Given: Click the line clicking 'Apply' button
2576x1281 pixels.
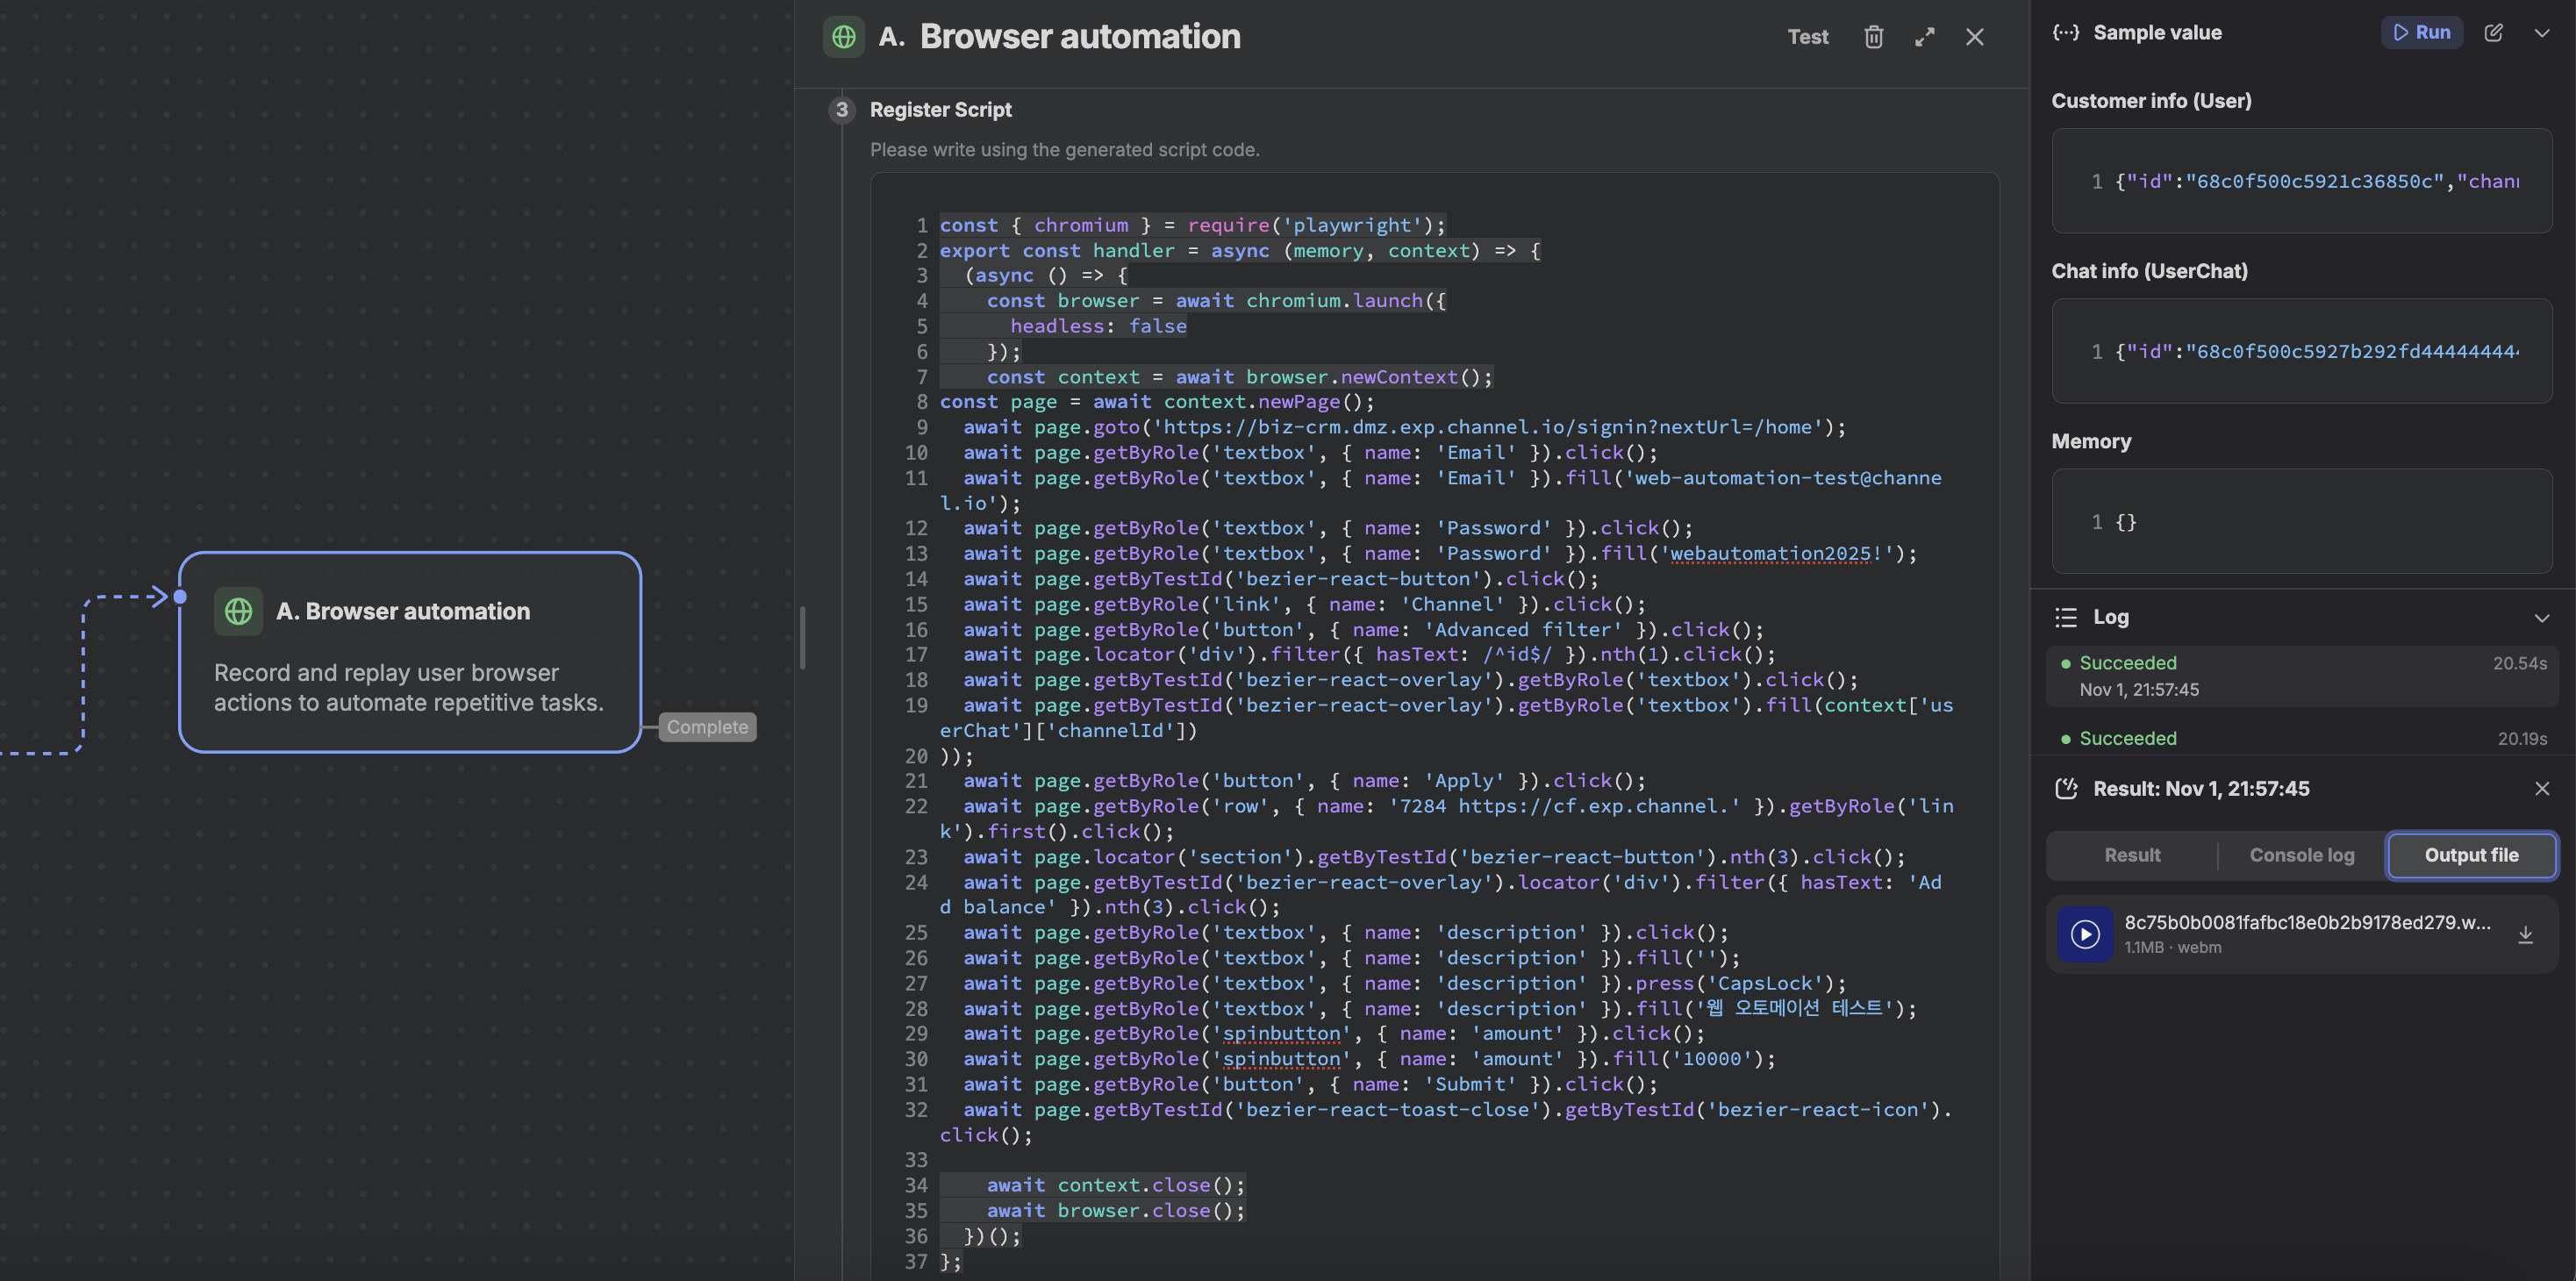Looking at the screenshot, I should click(x=1304, y=780).
